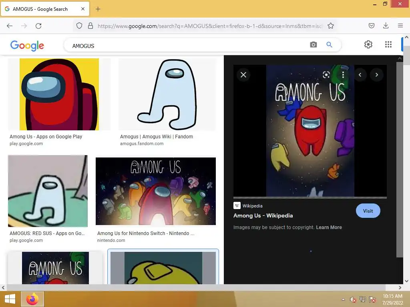Reload the current page
This screenshot has width=410, height=307.
click(38, 26)
